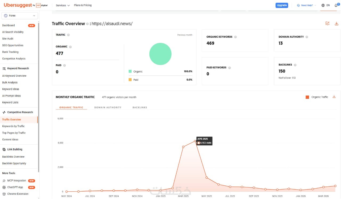Open the Forex project dropdown
Image resolution: width=341 pixels, height=199 pixels.
20,16
